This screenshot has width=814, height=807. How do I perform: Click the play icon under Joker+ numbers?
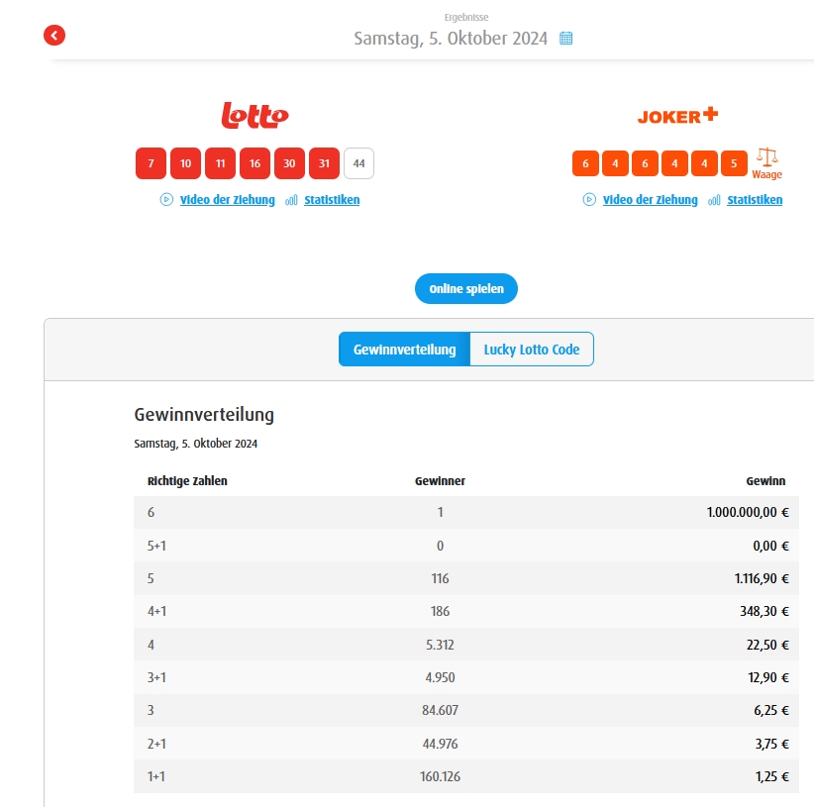(x=589, y=199)
